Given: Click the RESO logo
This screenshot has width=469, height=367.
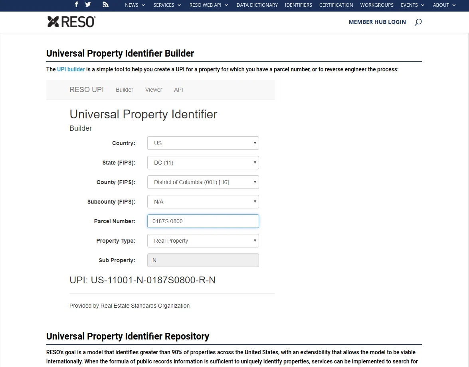Looking at the screenshot, I should 71,22.
